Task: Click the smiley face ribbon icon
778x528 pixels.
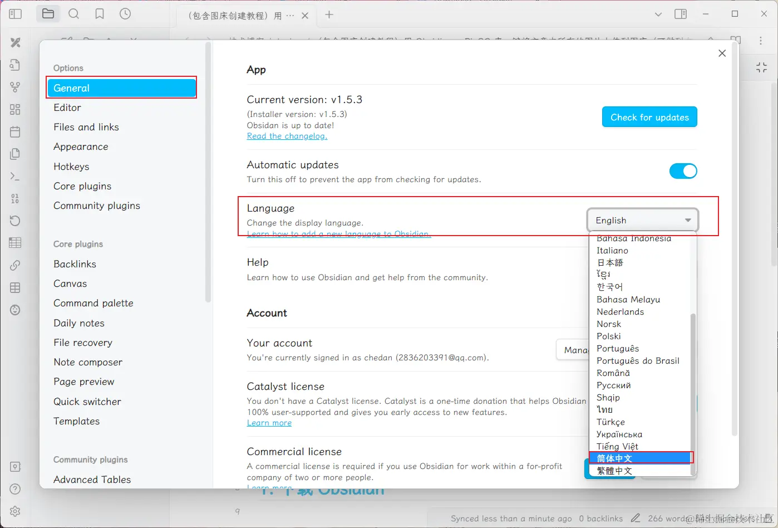Action: 15,310
